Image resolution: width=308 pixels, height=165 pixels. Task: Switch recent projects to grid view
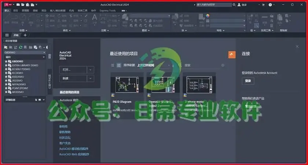tap(119, 65)
